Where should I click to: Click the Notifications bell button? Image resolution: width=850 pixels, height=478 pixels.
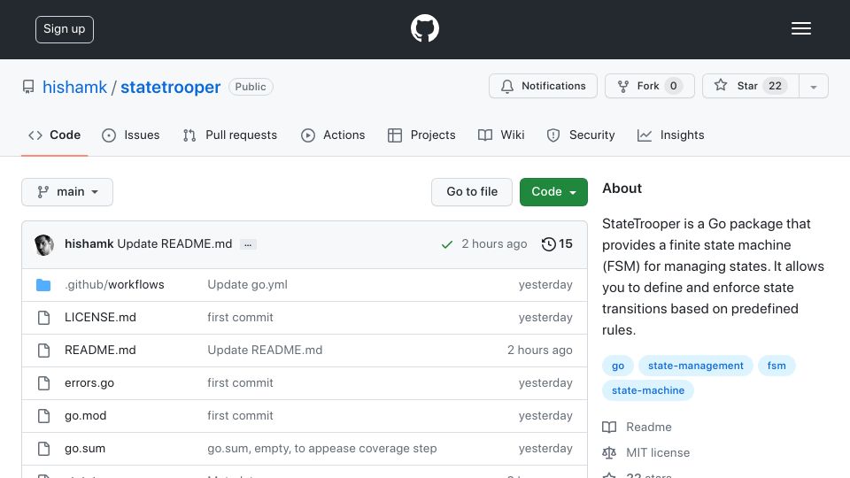(x=543, y=86)
